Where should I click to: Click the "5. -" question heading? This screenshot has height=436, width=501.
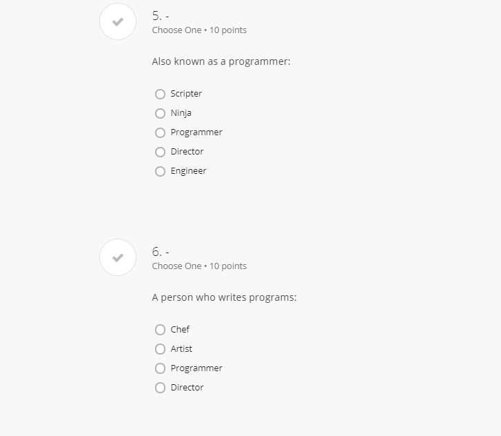[x=161, y=16]
